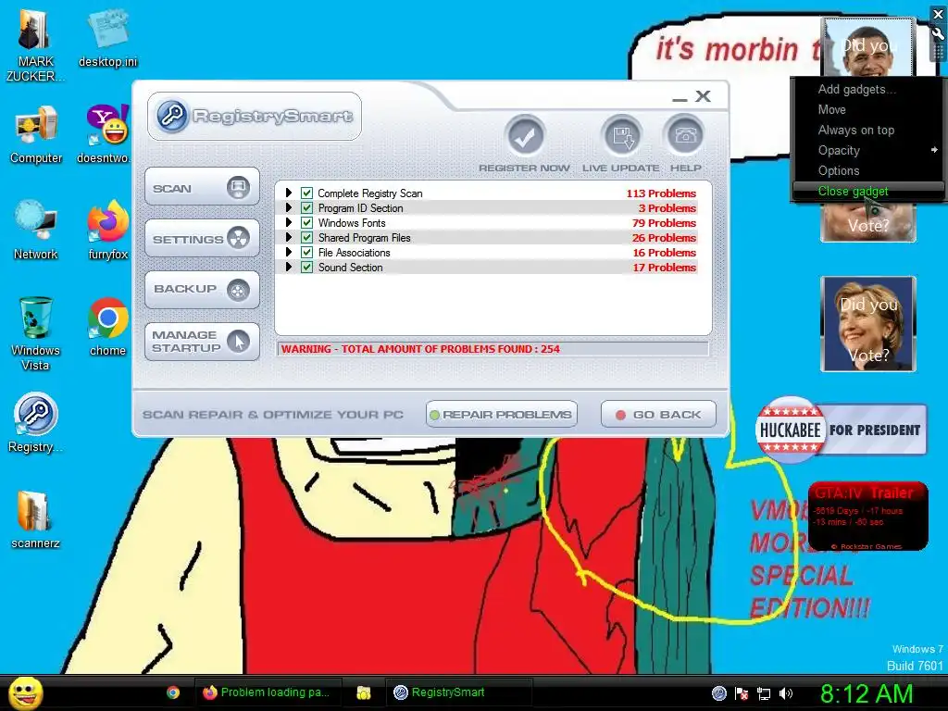The height and width of the screenshot is (711, 948).
Task: Click the RegistrySmart logo key icon
Action: coord(172,116)
